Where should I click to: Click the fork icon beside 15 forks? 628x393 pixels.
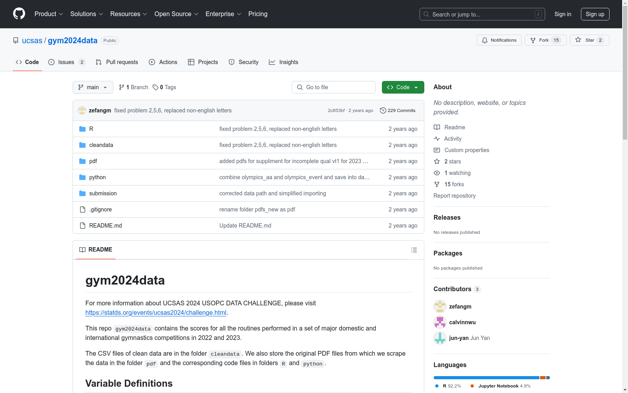437,184
